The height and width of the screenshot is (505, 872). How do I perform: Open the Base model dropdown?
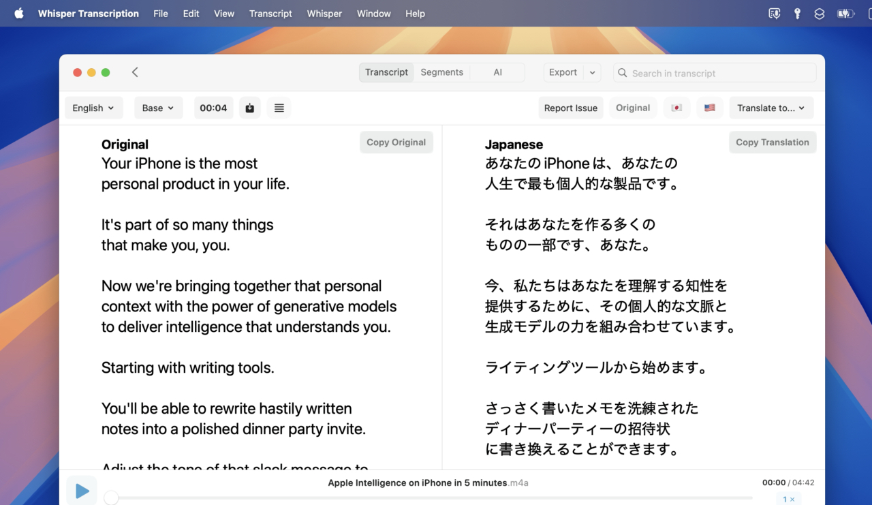point(158,108)
